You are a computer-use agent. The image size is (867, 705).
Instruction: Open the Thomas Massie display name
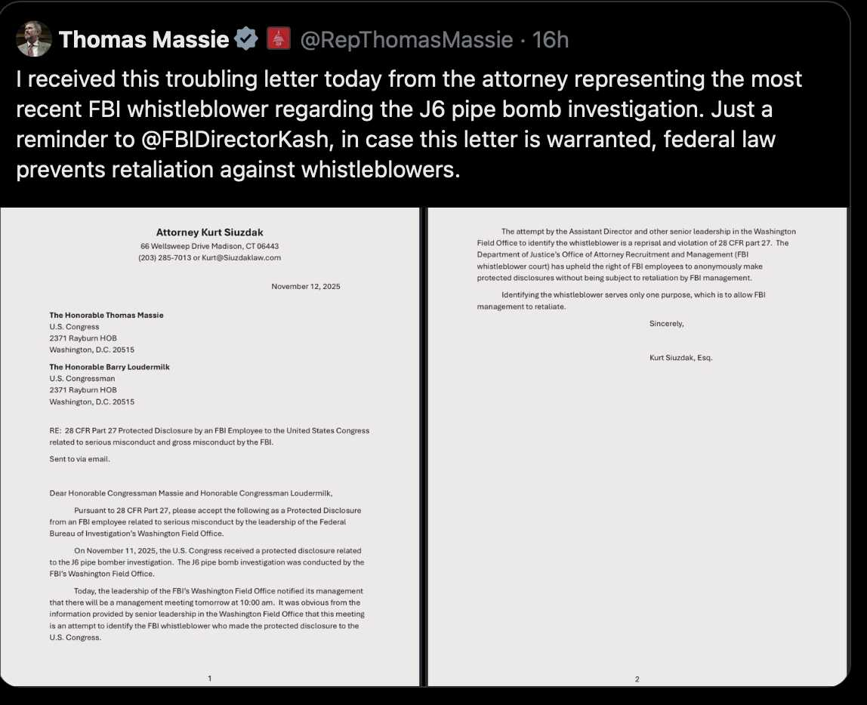(x=143, y=39)
